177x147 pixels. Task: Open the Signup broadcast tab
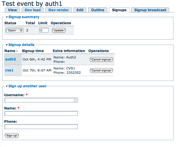tap(150, 10)
